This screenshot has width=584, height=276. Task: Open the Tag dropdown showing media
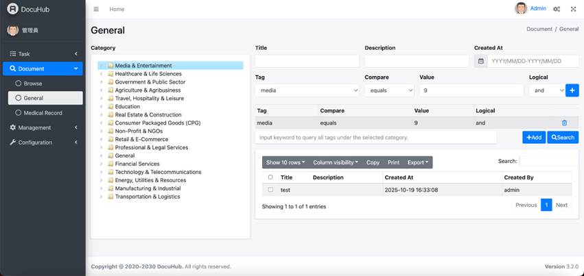[x=307, y=90]
